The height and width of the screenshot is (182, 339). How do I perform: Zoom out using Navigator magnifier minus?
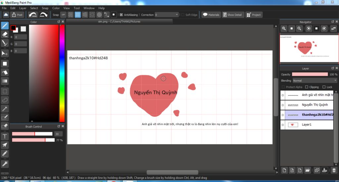pyautogui.click(x=299, y=28)
